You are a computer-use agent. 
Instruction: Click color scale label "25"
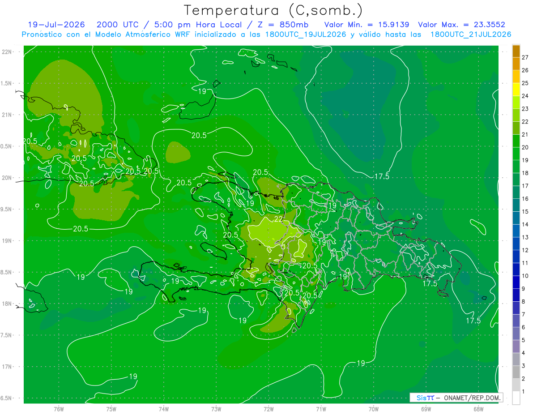click(x=525, y=83)
